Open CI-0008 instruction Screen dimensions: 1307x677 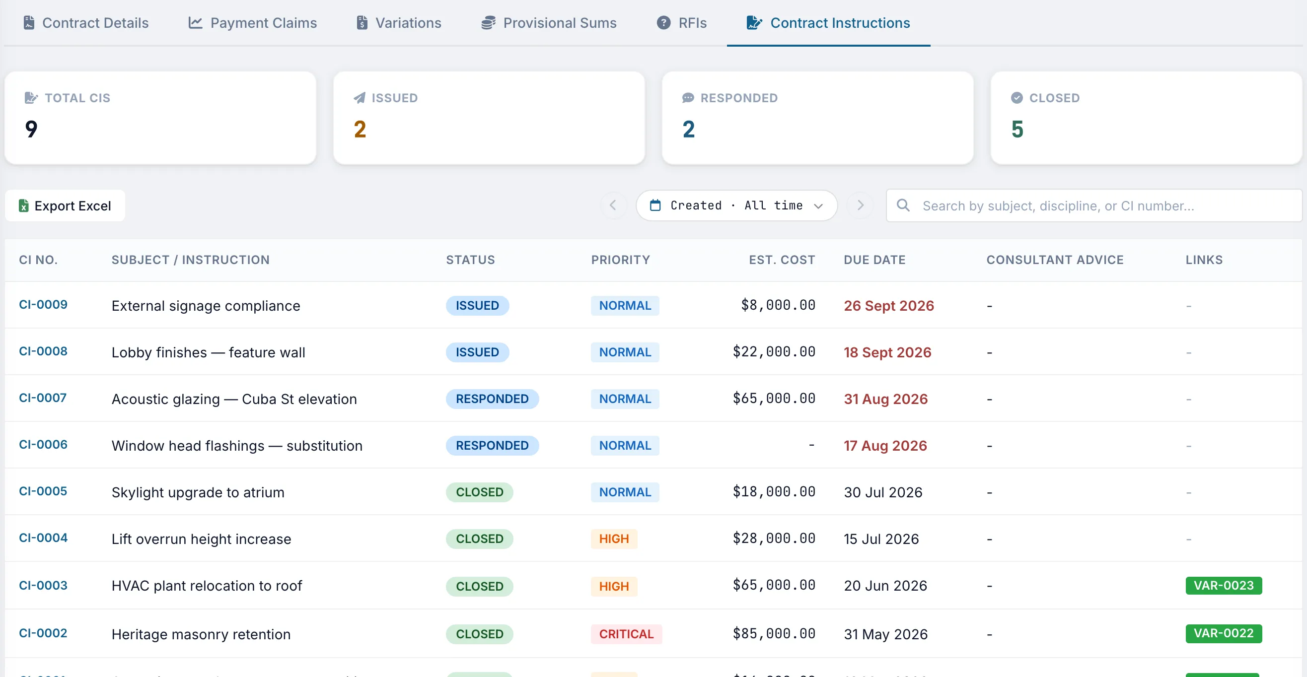[43, 351]
